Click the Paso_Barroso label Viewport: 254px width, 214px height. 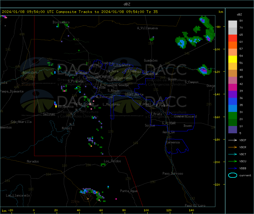[173, 174]
